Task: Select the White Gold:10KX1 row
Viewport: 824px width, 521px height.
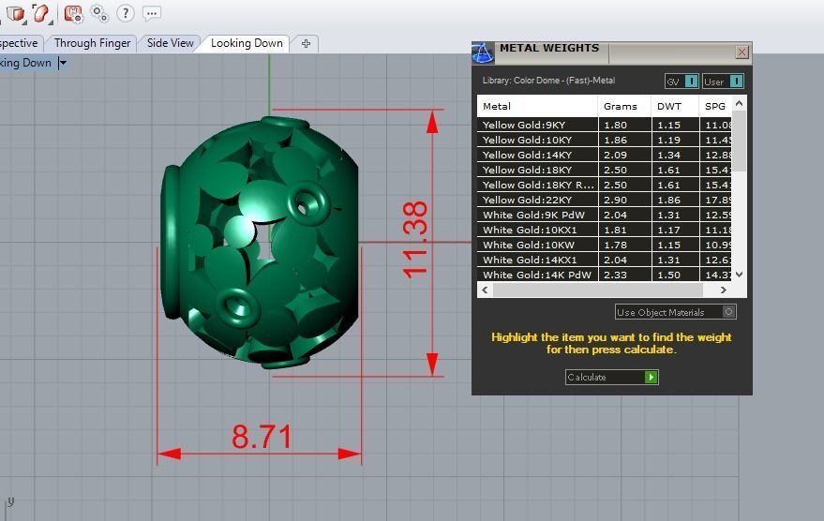Action: point(605,230)
